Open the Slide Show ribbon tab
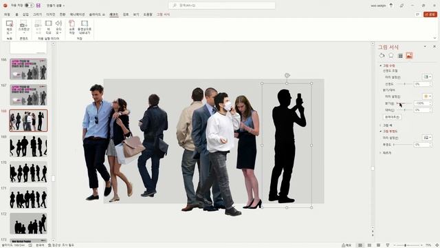 pyautogui.click(x=97, y=14)
